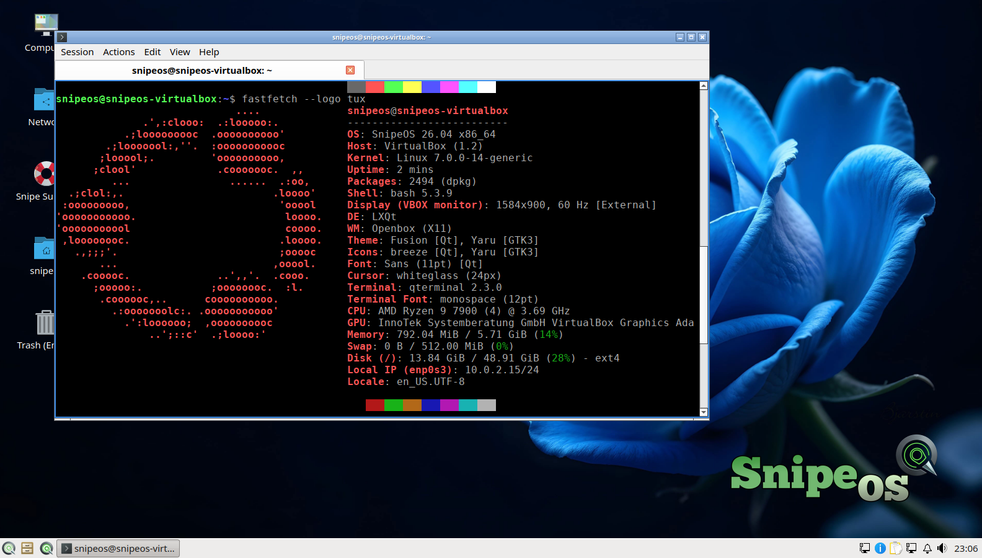Click the terminal vertical scrollbar handle
This screenshot has height=558, width=982.
click(x=704, y=294)
